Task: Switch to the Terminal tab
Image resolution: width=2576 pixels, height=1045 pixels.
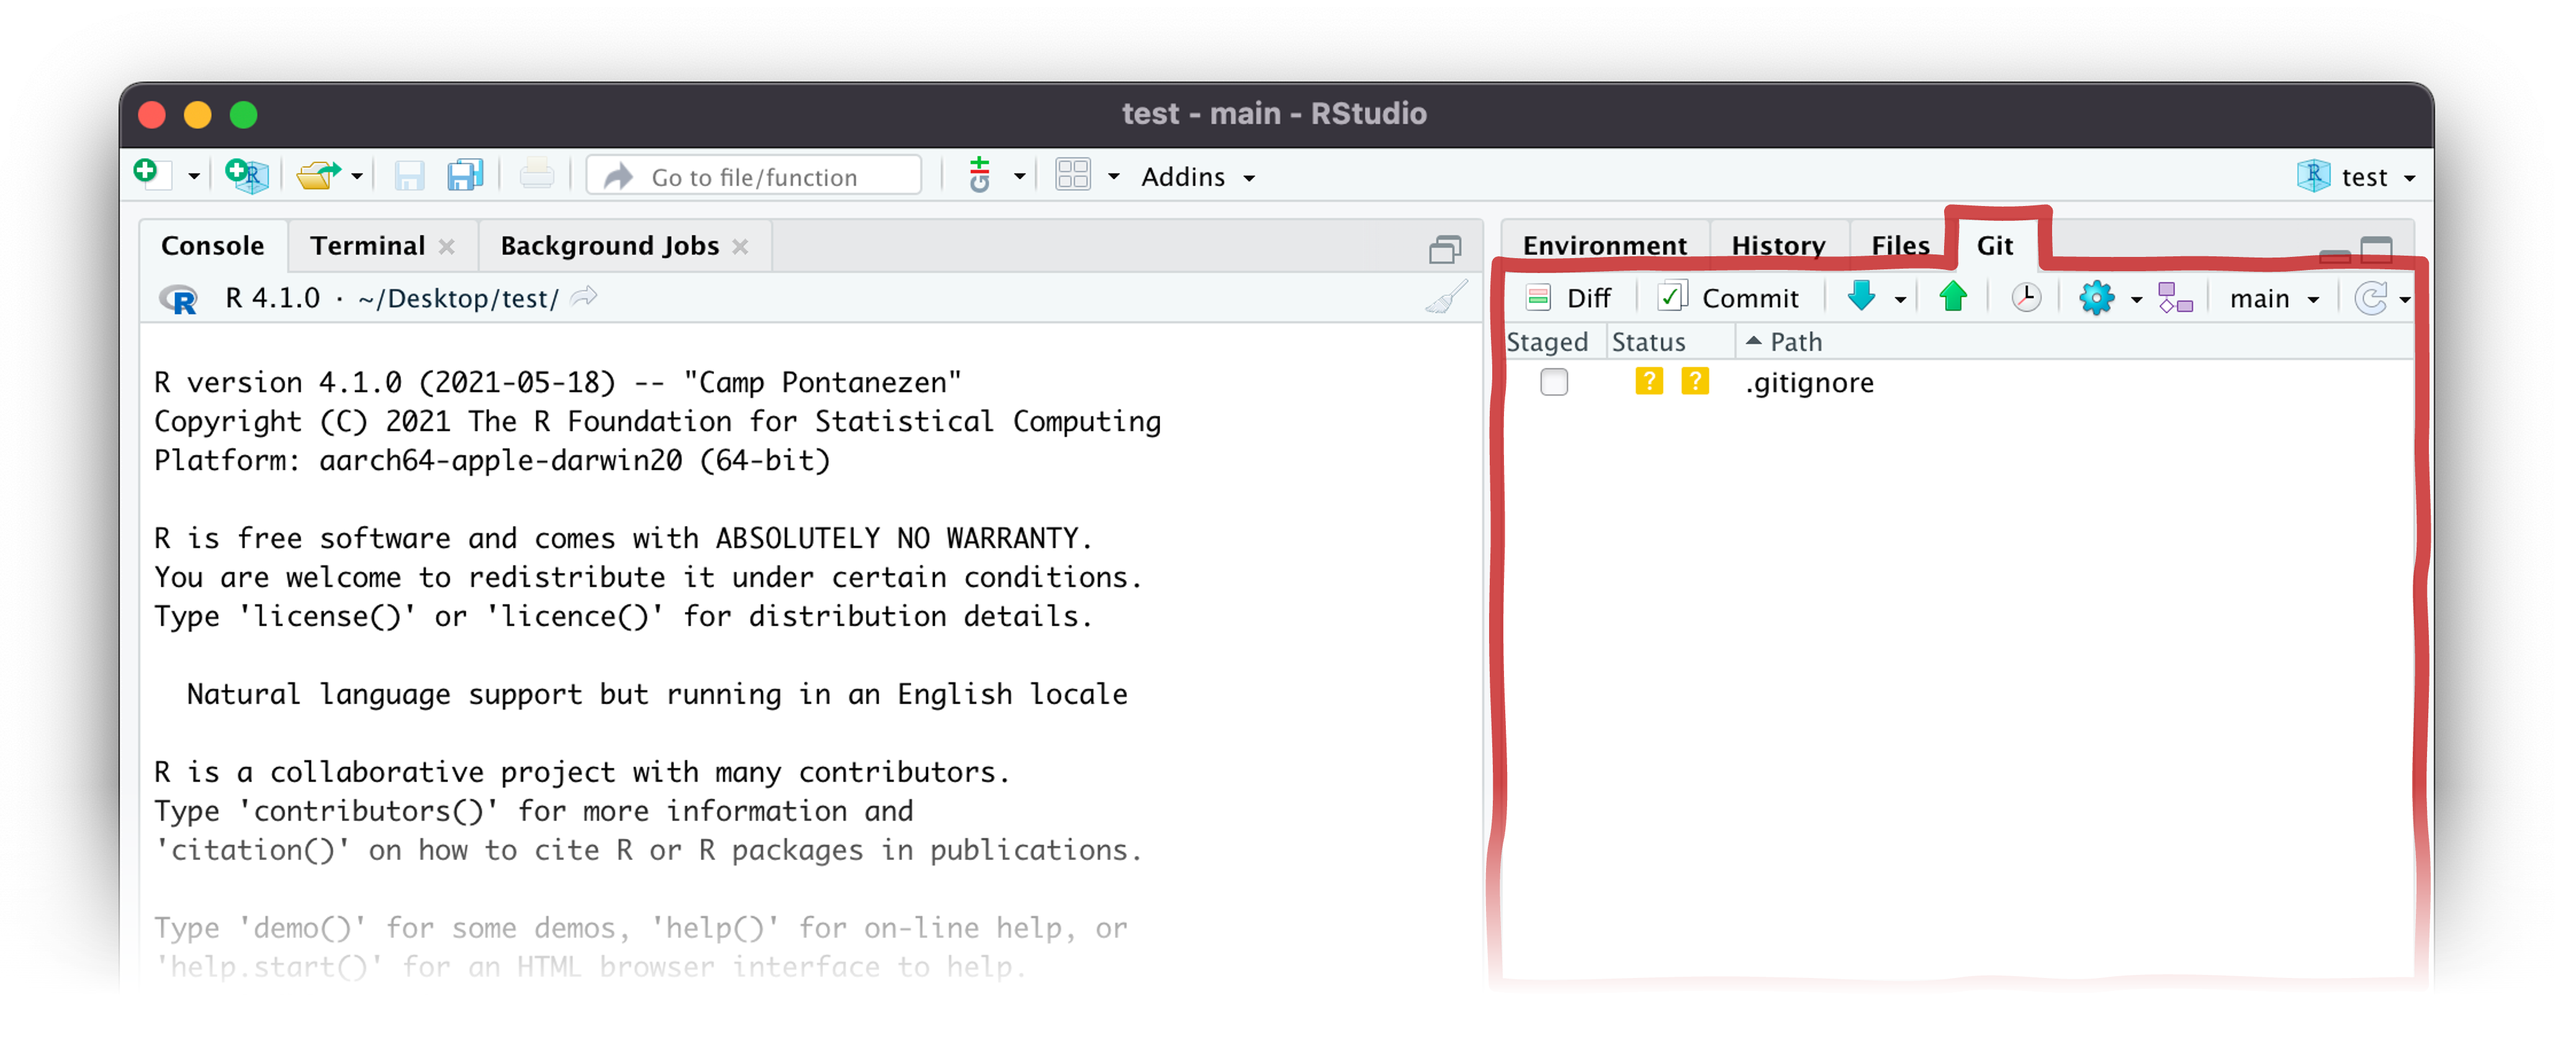Action: (367, 245)
